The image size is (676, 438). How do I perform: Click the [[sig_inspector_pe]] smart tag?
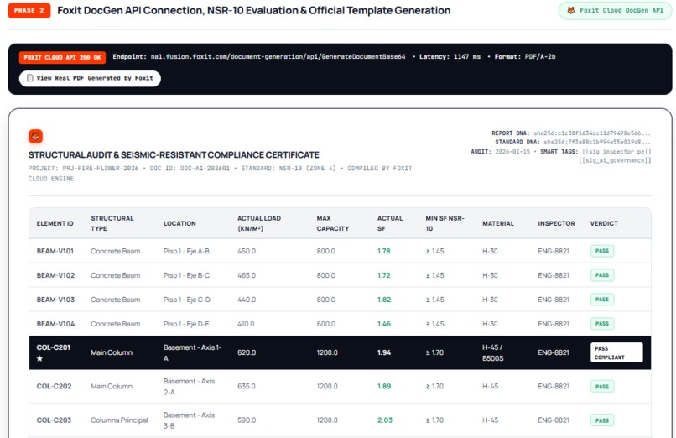[616, 151]
